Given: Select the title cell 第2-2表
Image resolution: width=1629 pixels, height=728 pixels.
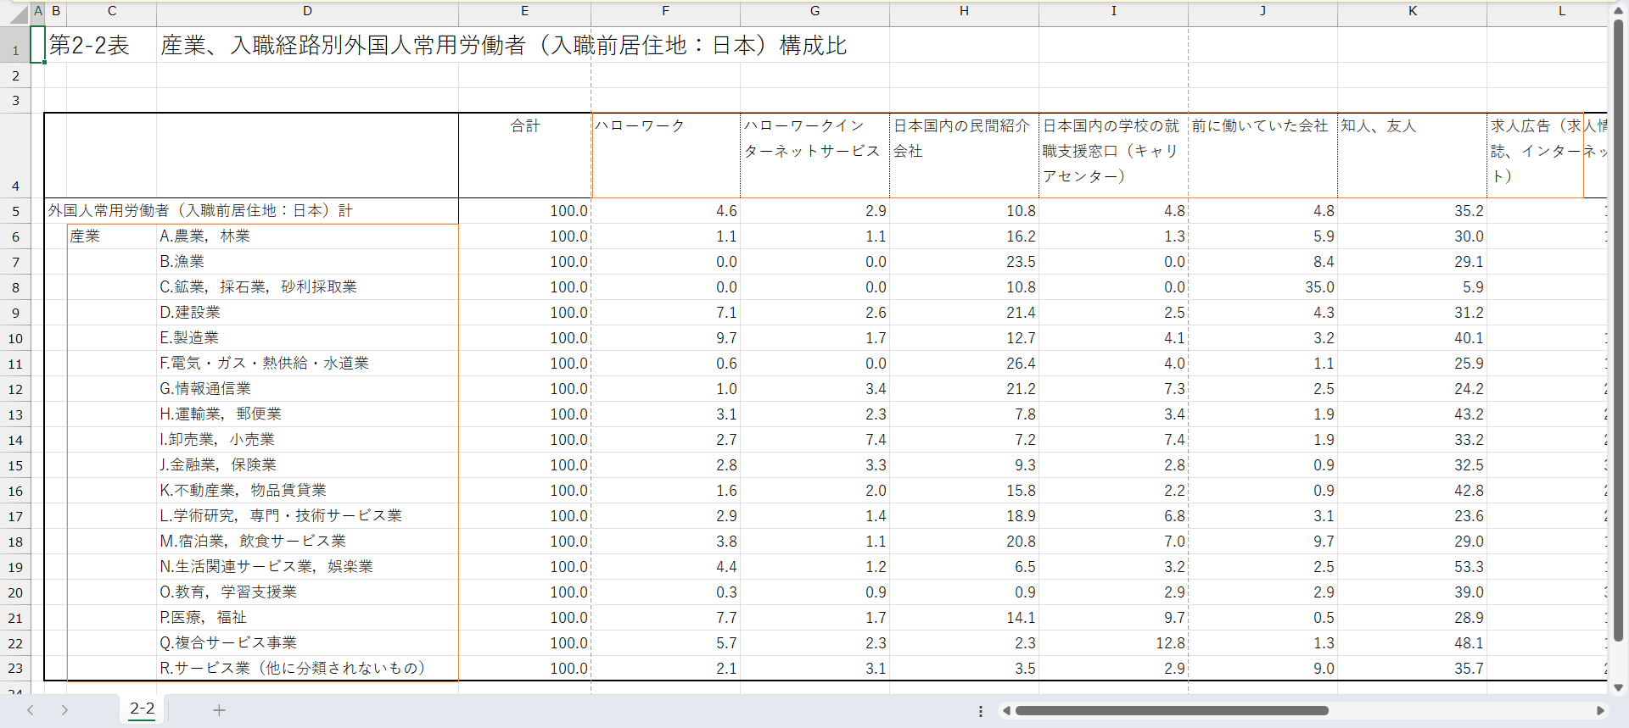Looking at the screenshot, I should pyautogui.click(x=89, y=46).
